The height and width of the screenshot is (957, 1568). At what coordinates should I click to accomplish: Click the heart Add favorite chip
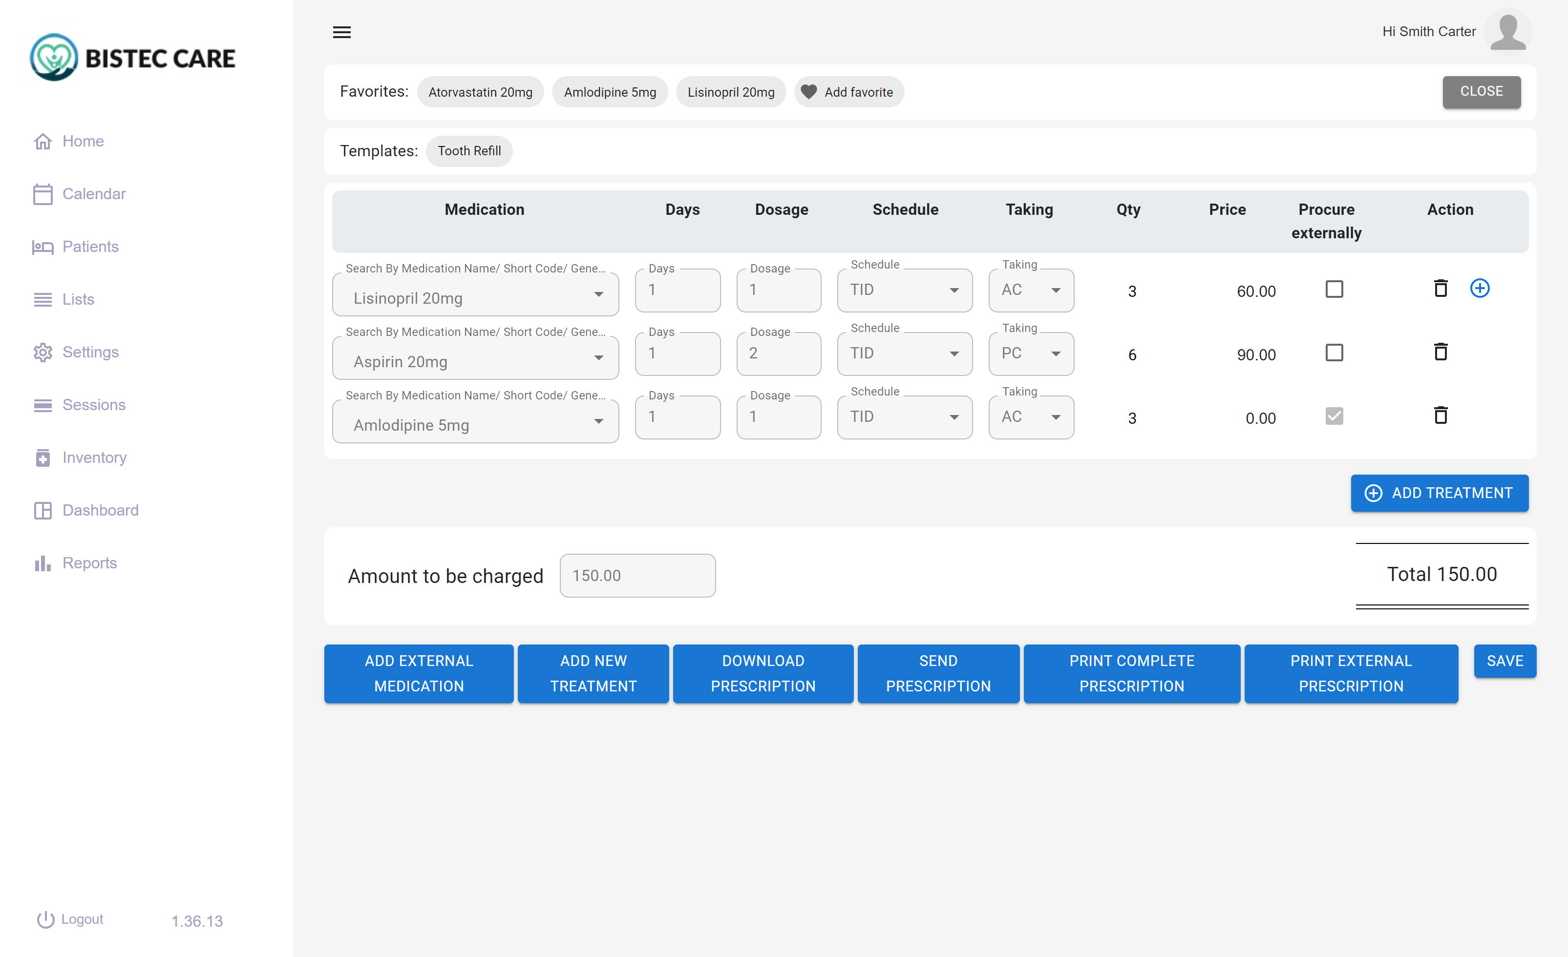click(x=848, y=92)
